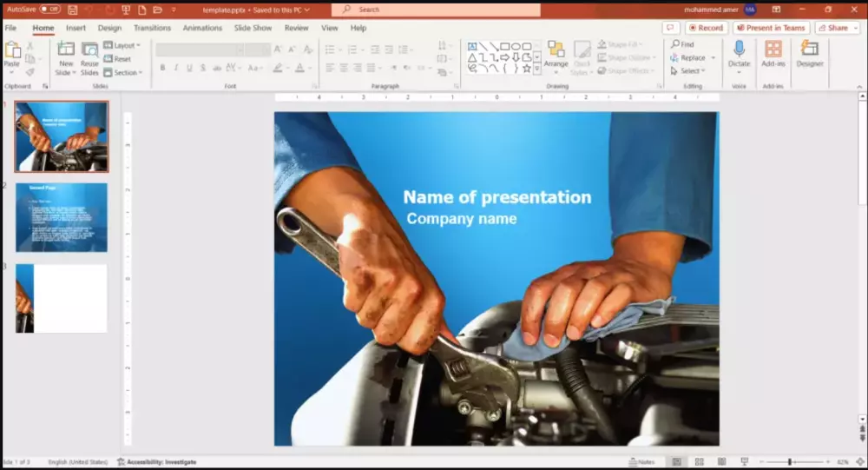Screen dimensions: 868x470
Task: Switch to the Insert tab
Action: coord(76,28)
